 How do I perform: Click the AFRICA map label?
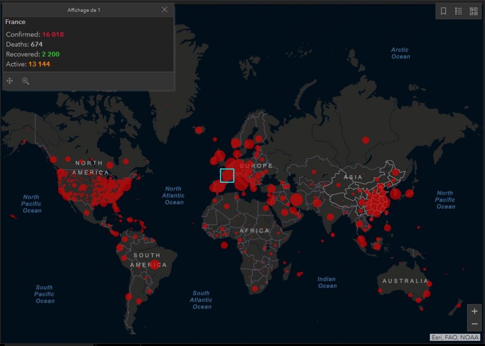pos(254,231)
